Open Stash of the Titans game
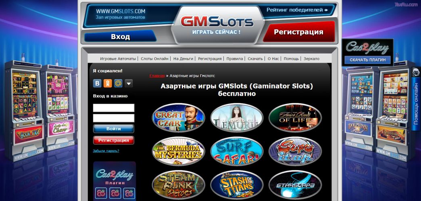 [x=237, y=185]
